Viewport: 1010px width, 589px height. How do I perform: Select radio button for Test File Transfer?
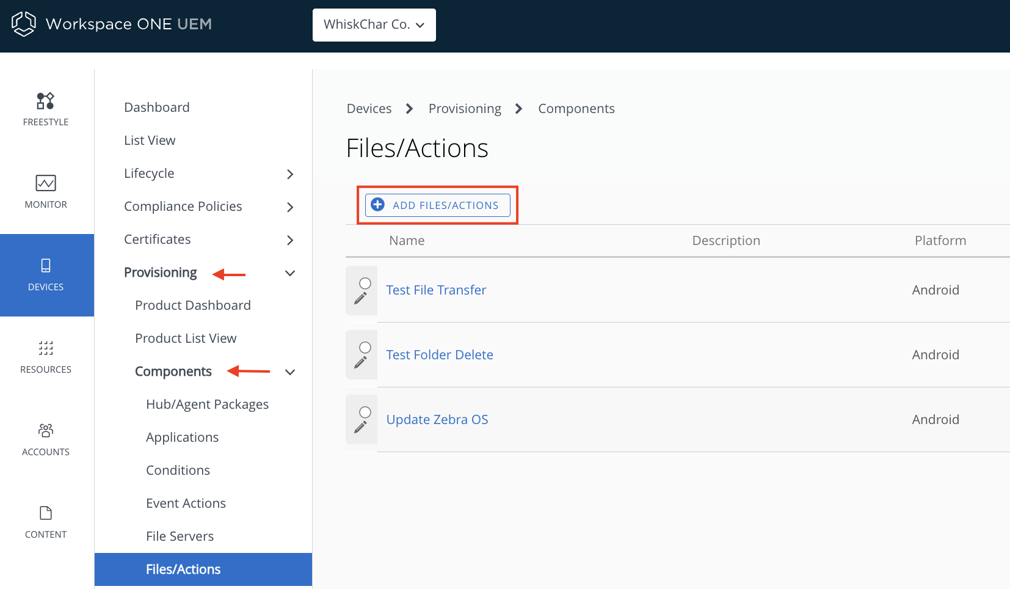365,284
